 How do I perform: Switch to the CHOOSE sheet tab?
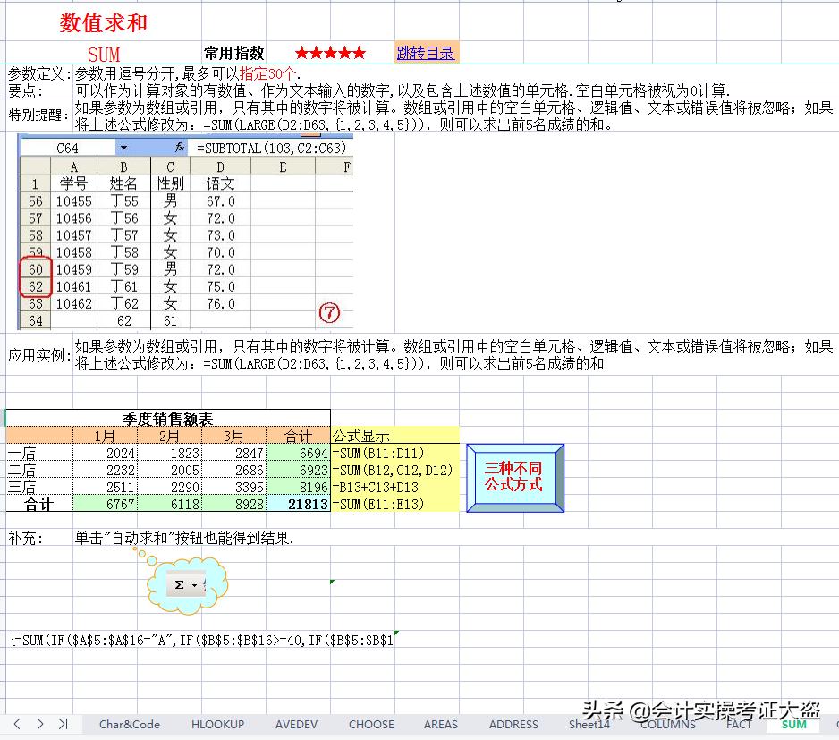click(x=371, y=725)
